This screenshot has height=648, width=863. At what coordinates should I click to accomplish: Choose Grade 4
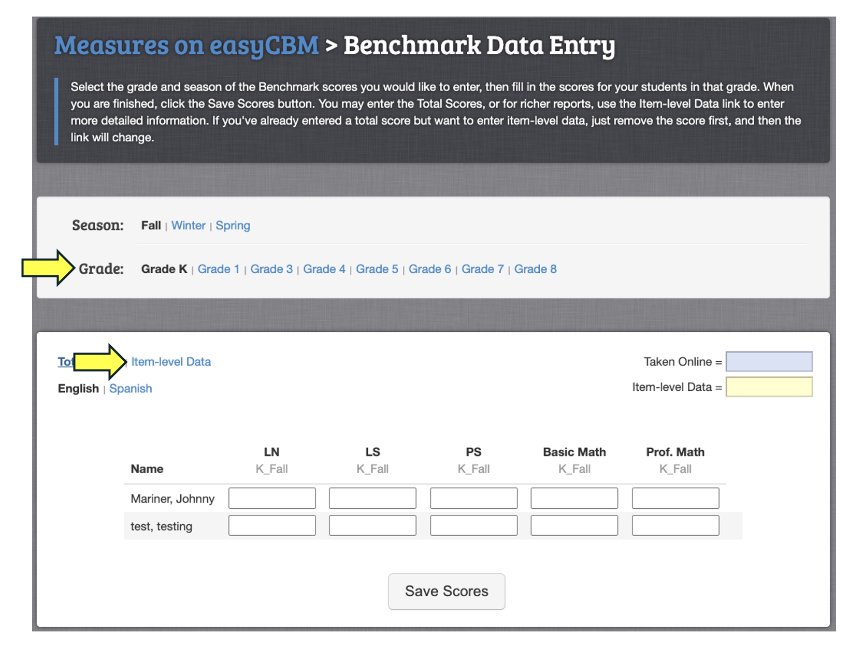click(x=324, y=269)
